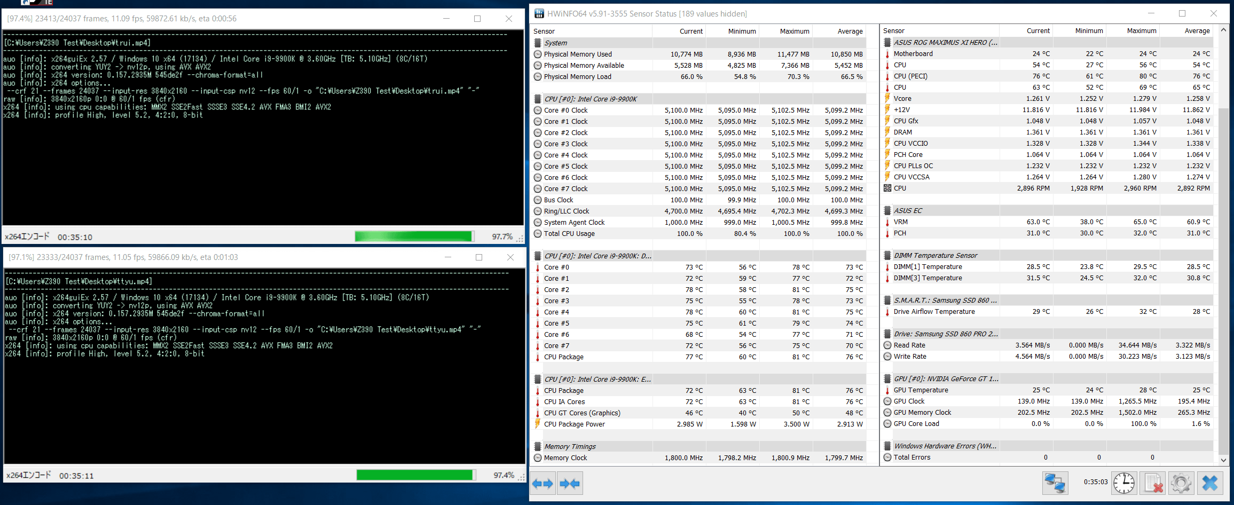
Task: Click the clock icon beside Core #0 Clock
Action: [x=538, y=110]
